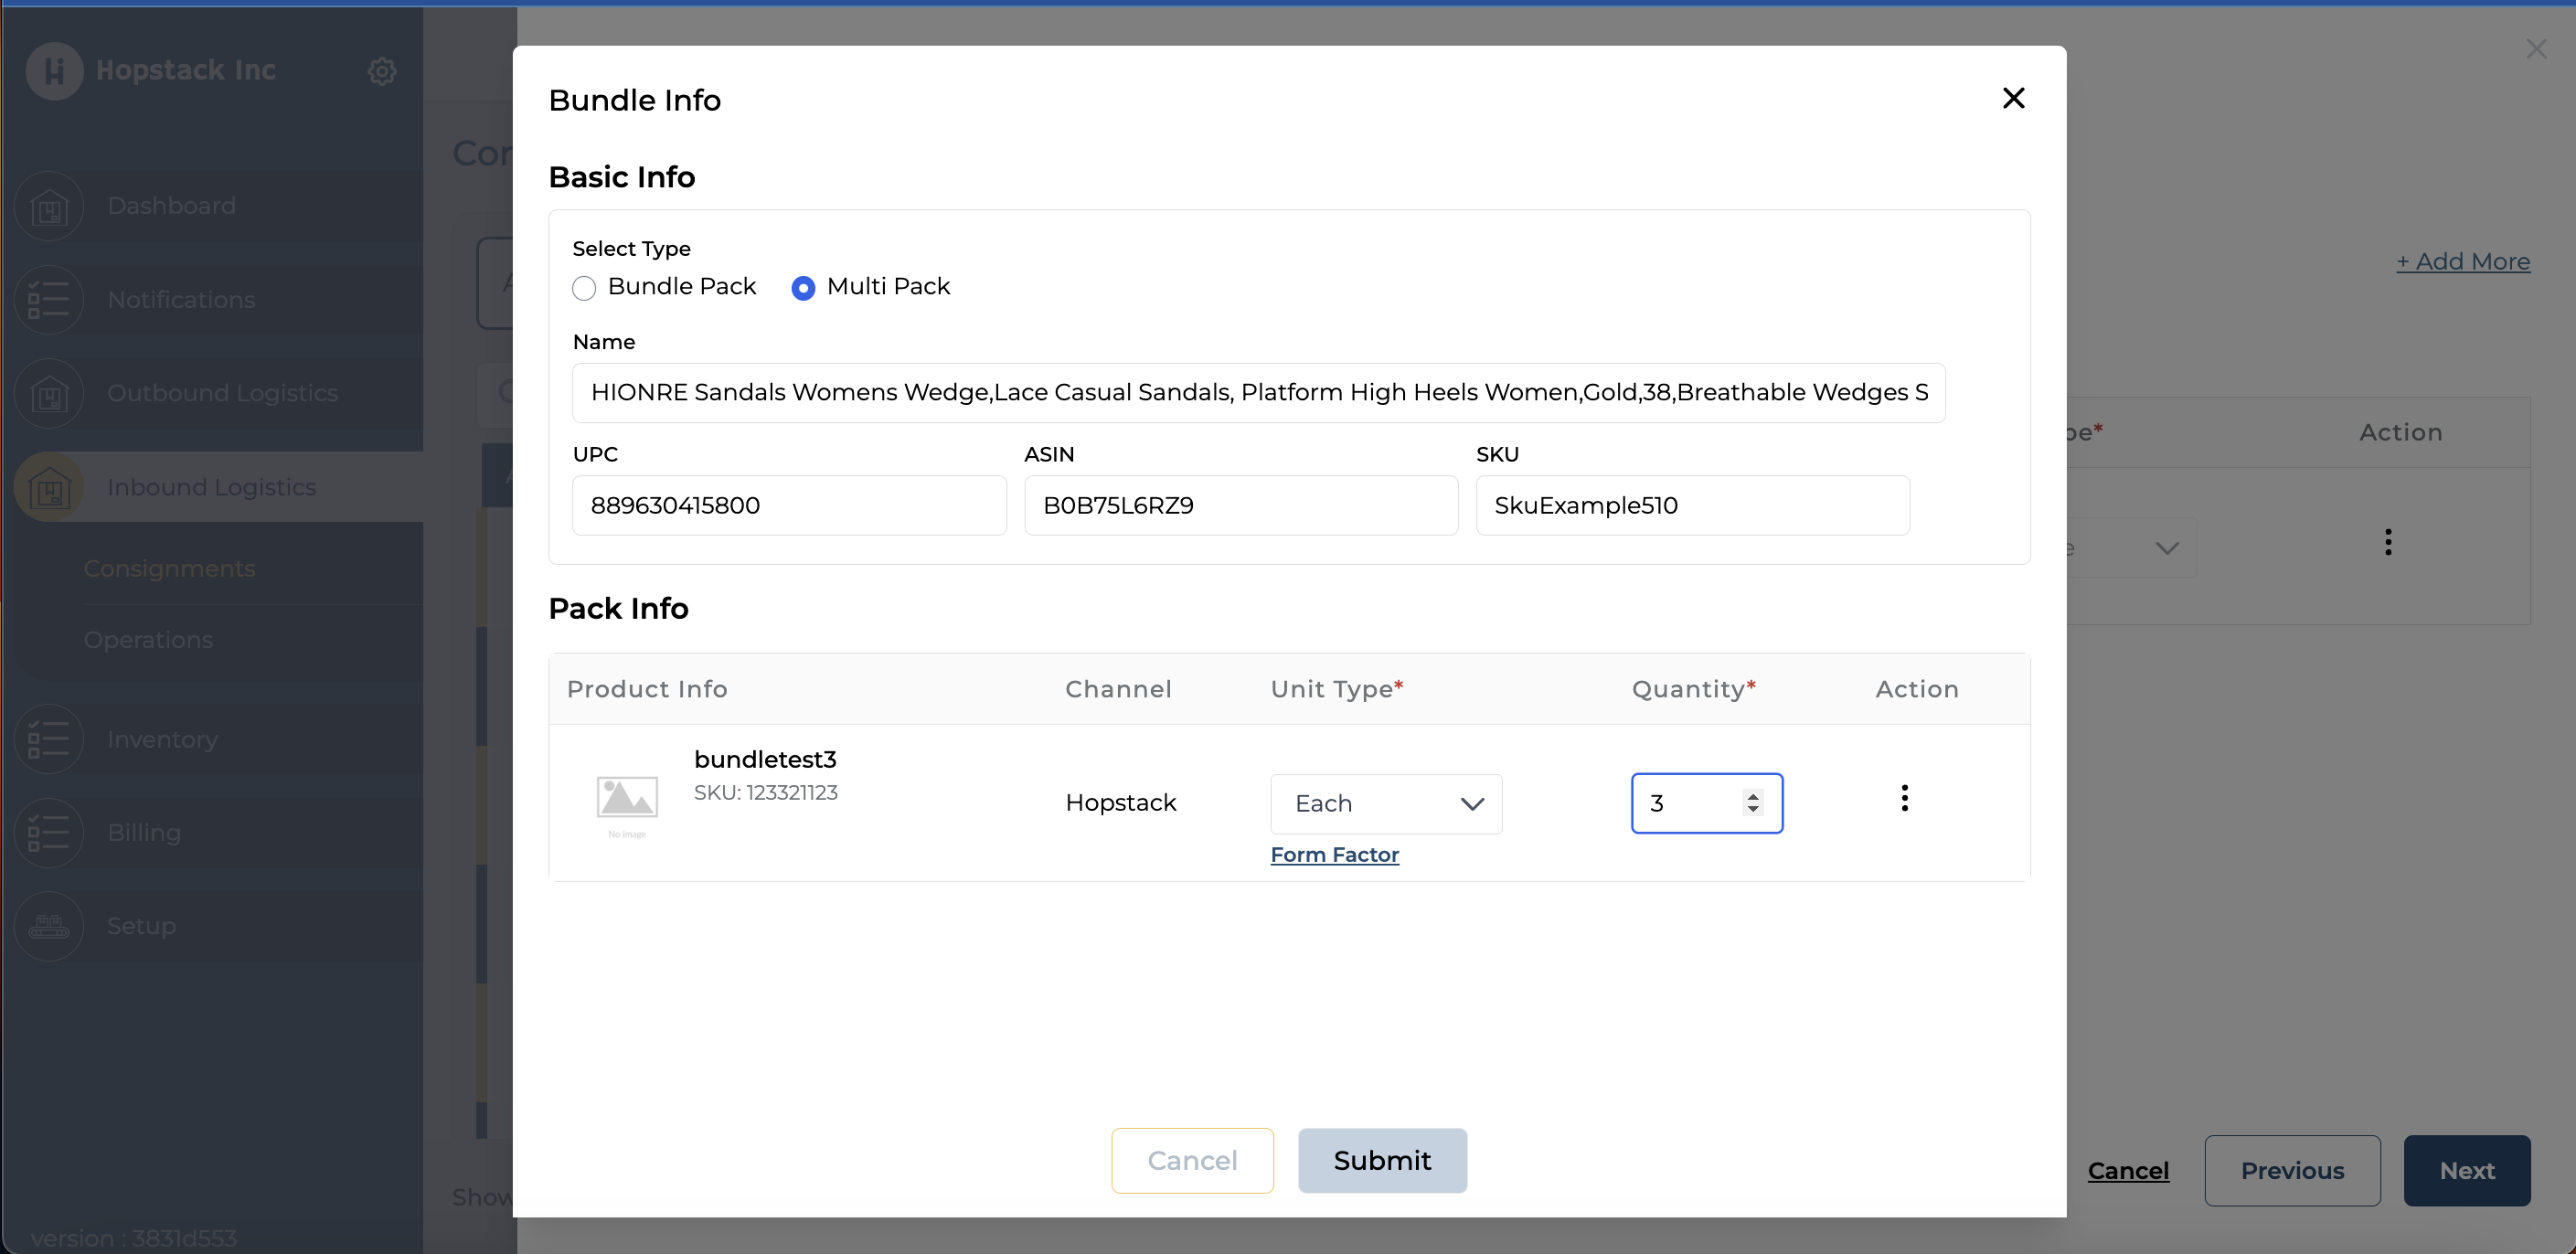Click the Notifications list icon
This screenshot has width=2576, height=1254.
pyautogui.click(x=49, y=300)
